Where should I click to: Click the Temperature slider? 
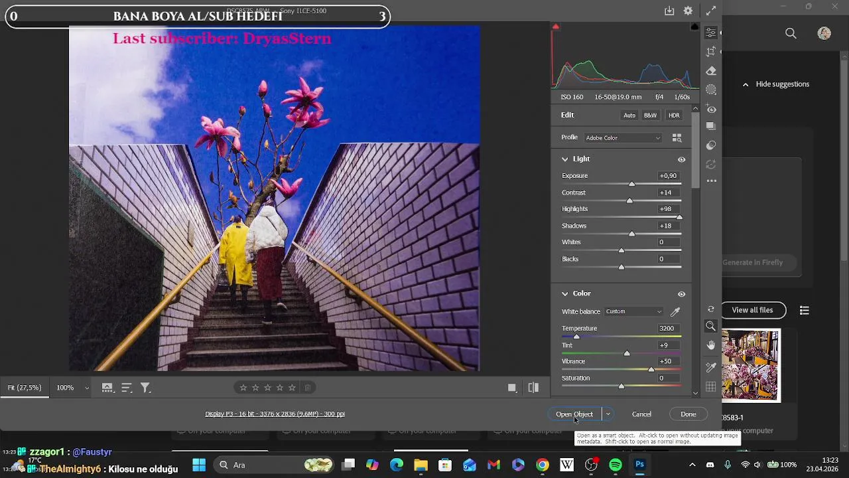point(621,337)
